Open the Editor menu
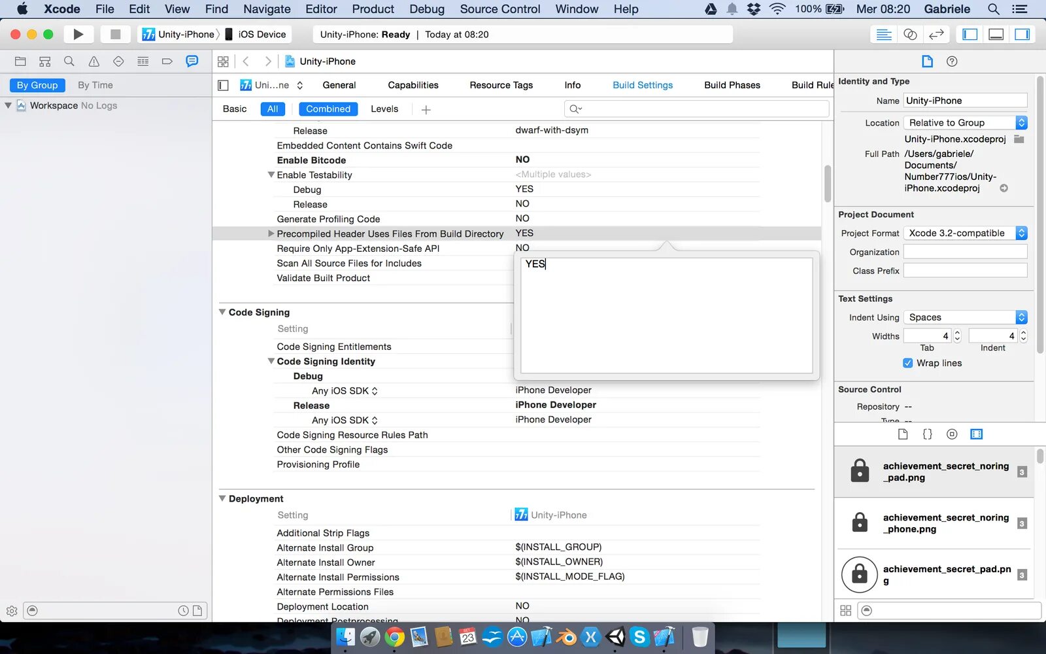1046x654 pixels. click(321, 9)
